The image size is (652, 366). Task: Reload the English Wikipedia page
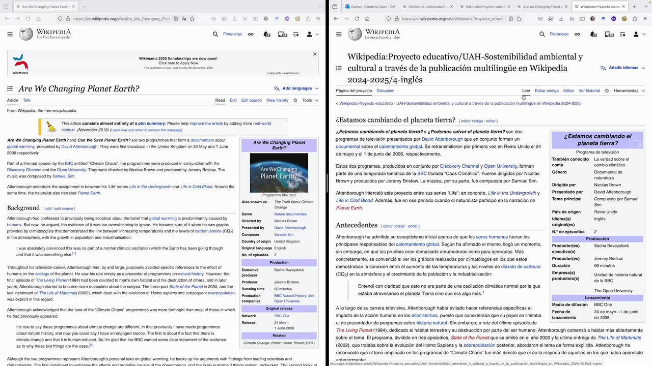pos(28,19)
